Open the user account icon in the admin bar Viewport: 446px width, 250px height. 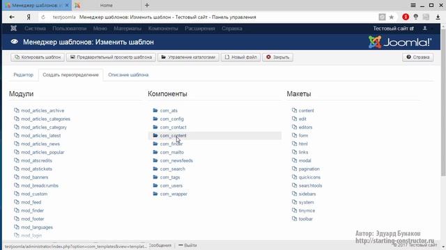(424, 28)
